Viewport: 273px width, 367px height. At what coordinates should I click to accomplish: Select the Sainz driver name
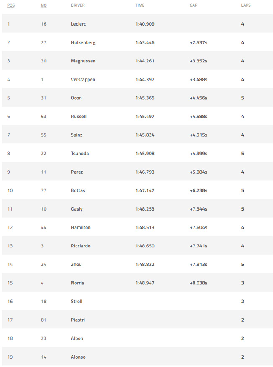76,135
